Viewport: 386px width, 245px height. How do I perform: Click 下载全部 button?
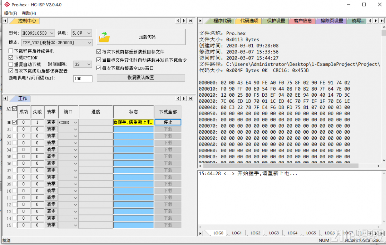[168, 112]
